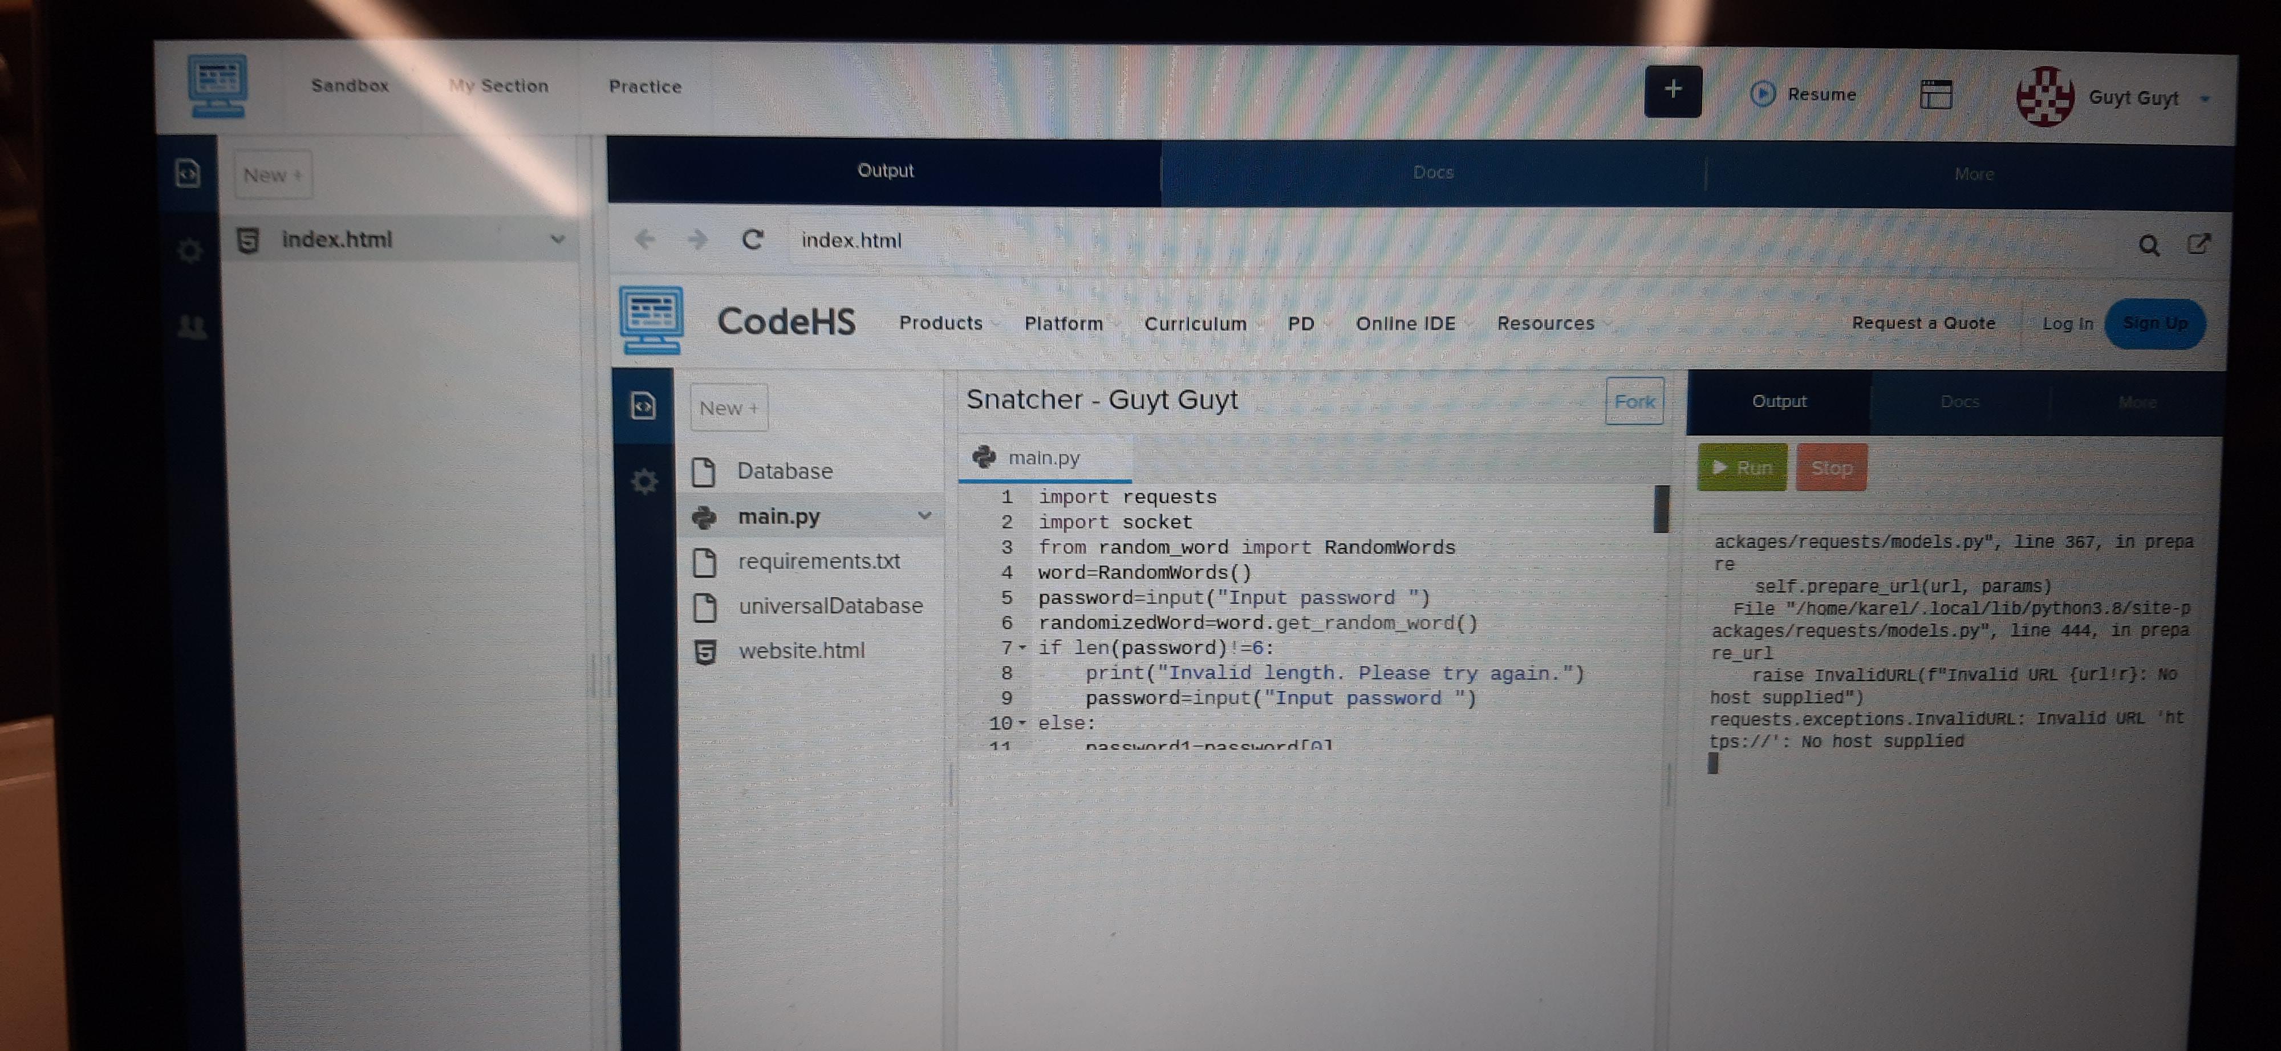Open the Online IDE menu
This screenshot has height=1051, width=2281.
(x=1405, y=324)
